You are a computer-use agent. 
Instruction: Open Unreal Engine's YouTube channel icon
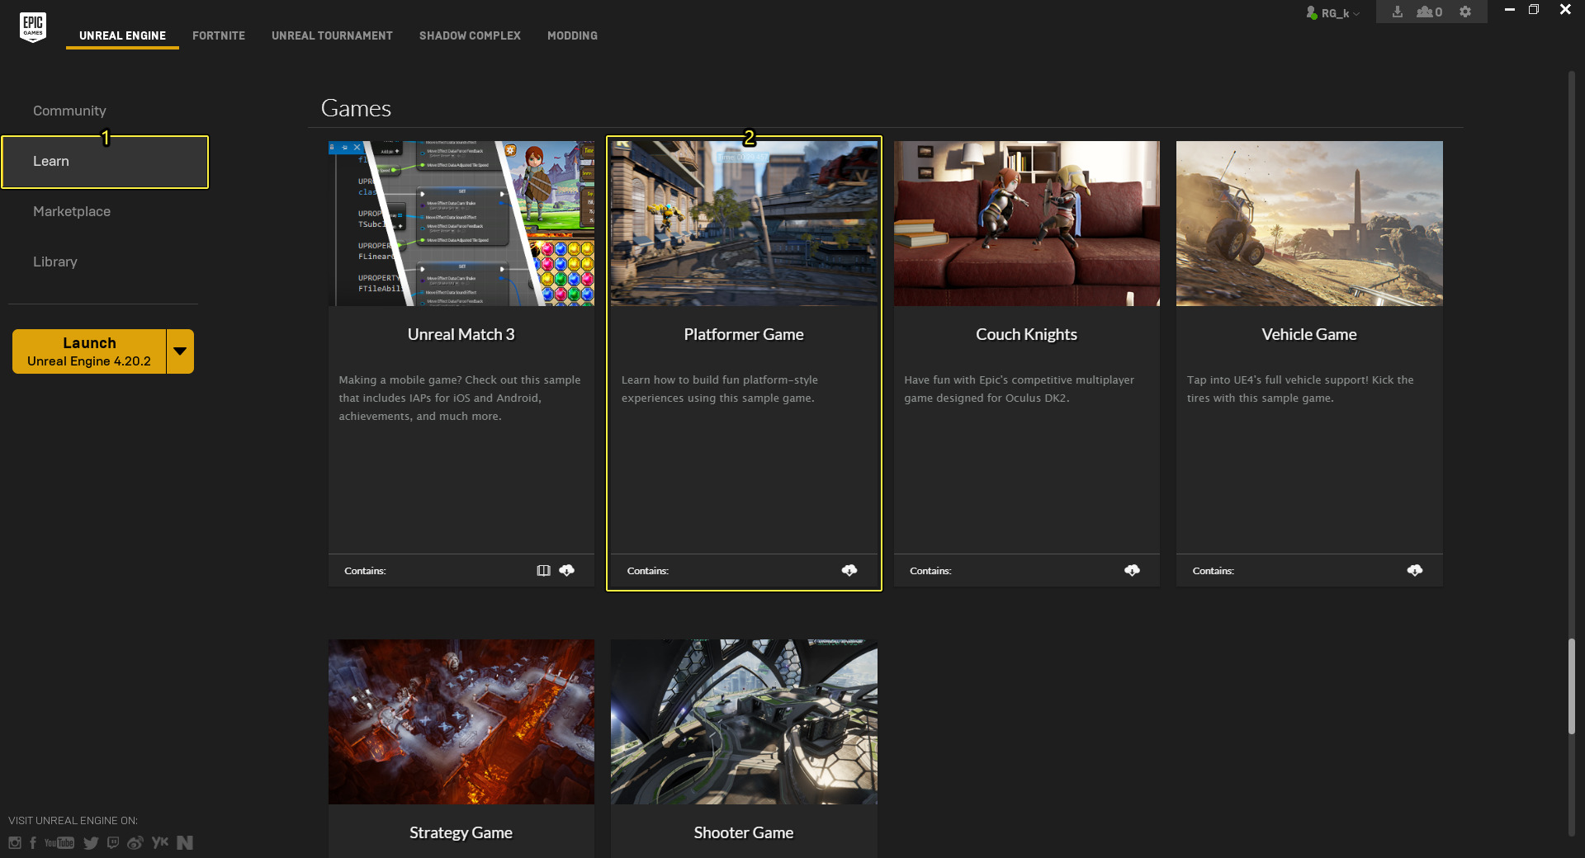pos(59,842)
